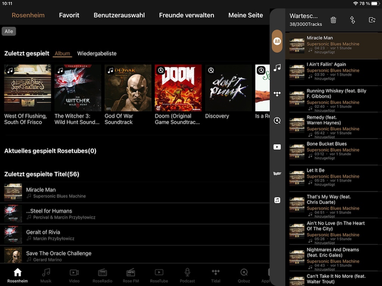382x286 pixels.
Task: Delete the queue with the trash icon
Action: click(333, 20)
